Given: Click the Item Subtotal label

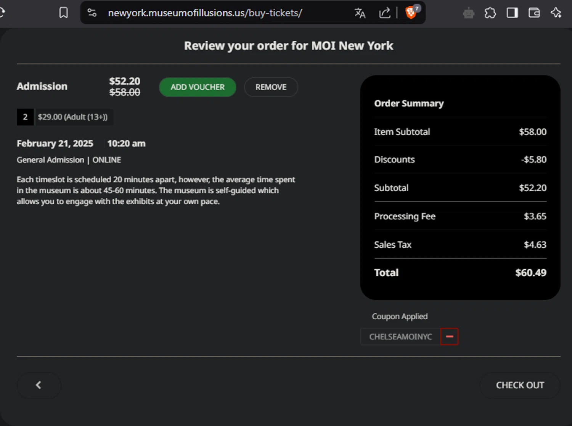Looking at the screenshot, I should click(402, 132).
